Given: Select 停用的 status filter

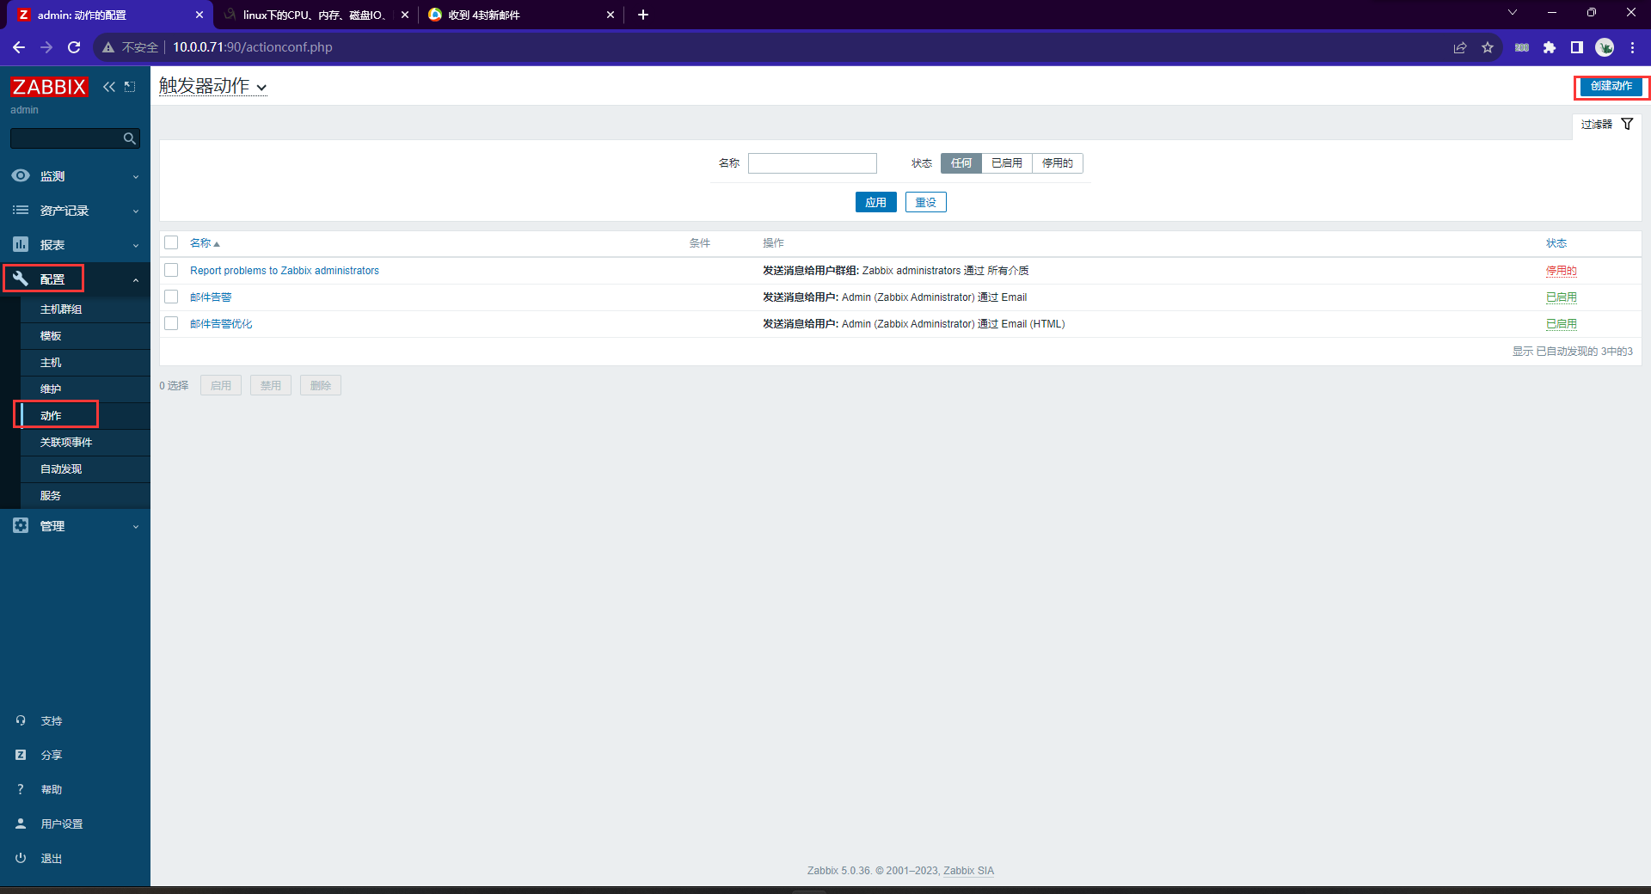Looking at the screenshot, I should click(1058, 162).
